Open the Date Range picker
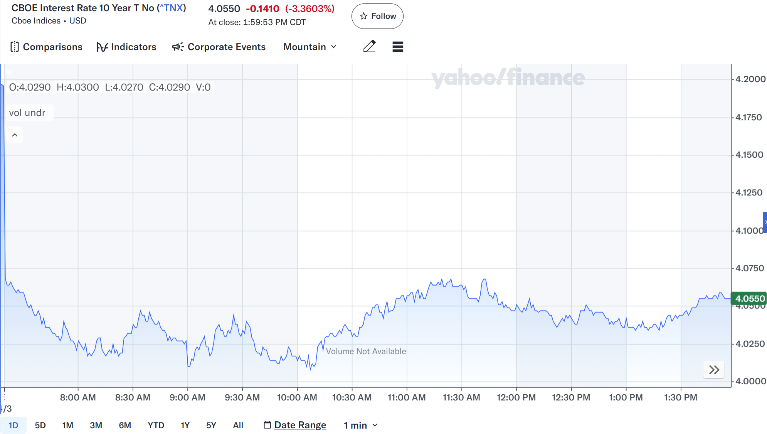 click(295, 425)
